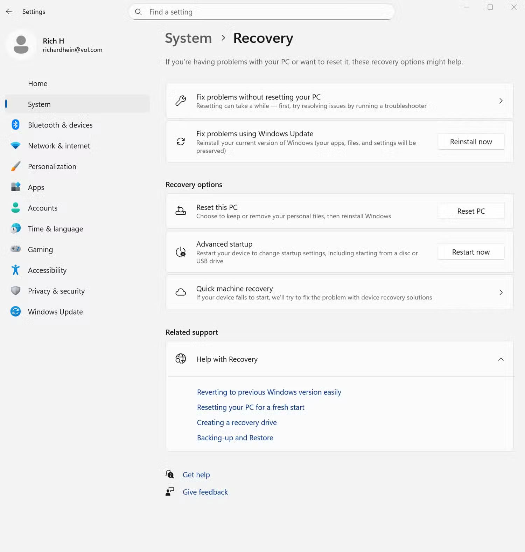
Task: Click the Gaming controller icon
Action: click(15, 249)
